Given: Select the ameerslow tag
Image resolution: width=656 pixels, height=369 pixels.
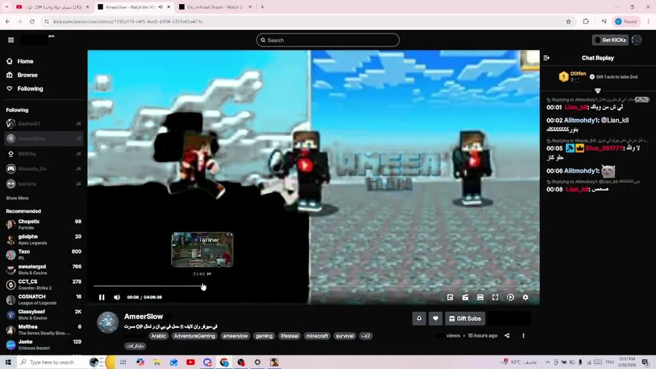Looking at the screenshot, I should (235, 336).
